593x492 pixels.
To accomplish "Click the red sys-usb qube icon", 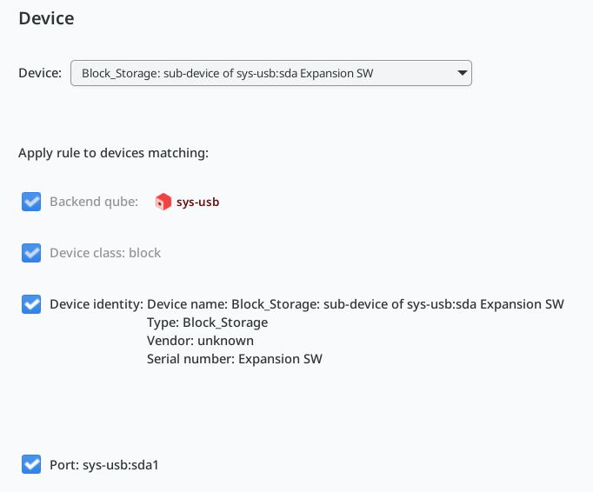I will tap(163, 202).
